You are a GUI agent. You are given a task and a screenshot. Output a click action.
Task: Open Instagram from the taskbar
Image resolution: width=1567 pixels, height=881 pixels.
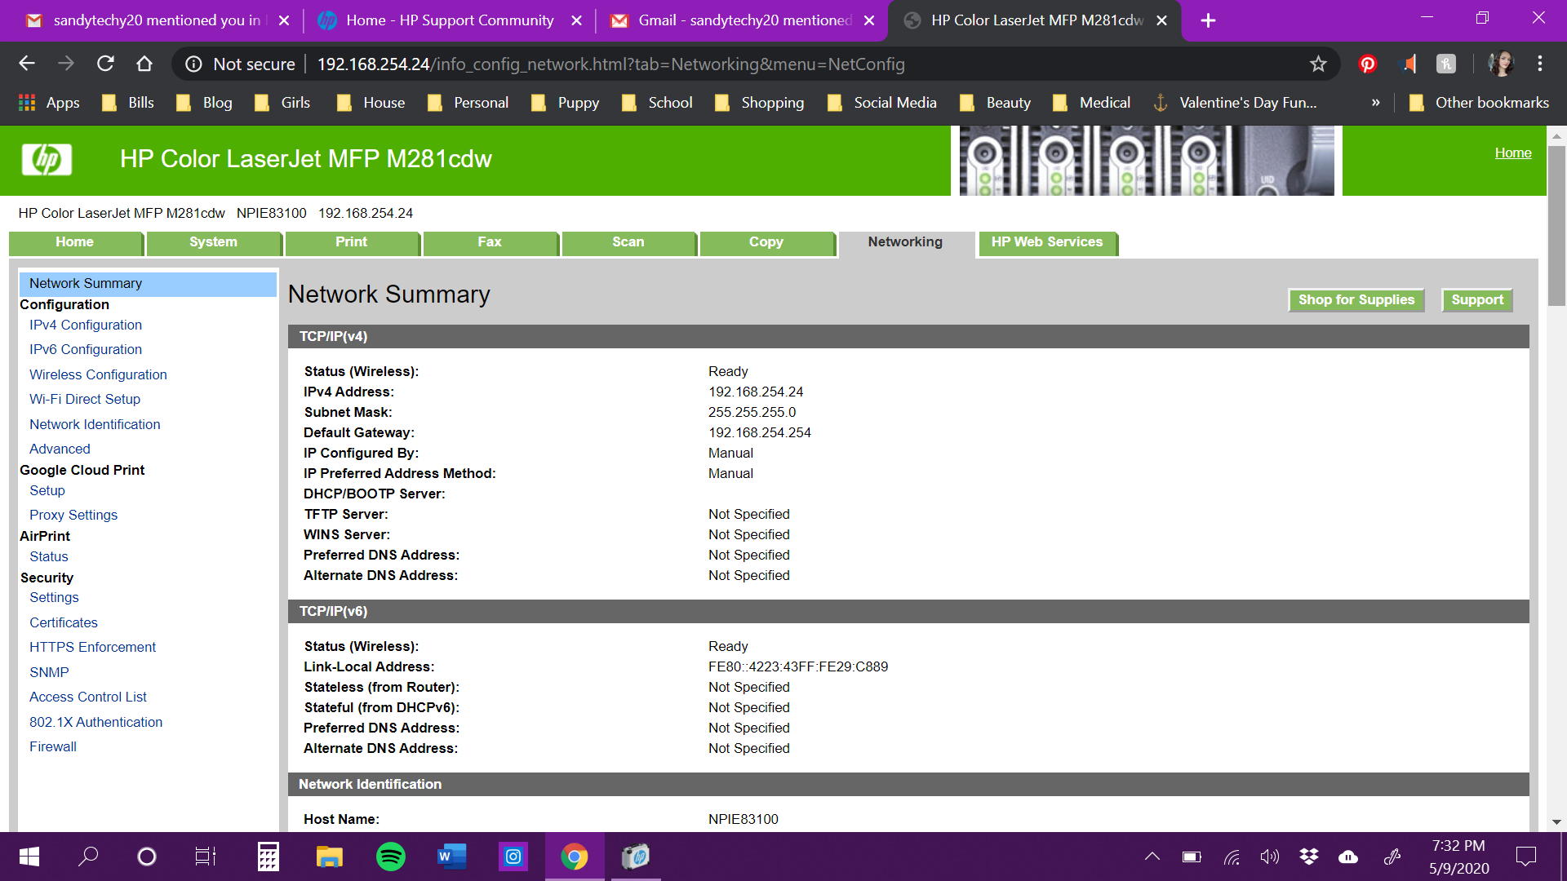tap(513, 857)
